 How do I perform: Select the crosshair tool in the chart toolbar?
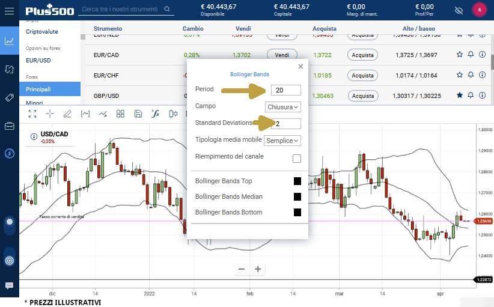[50, 113]
